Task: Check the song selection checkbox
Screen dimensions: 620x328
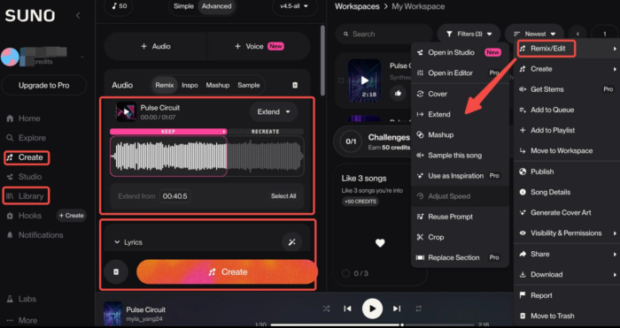Action: tap(341, 80)
